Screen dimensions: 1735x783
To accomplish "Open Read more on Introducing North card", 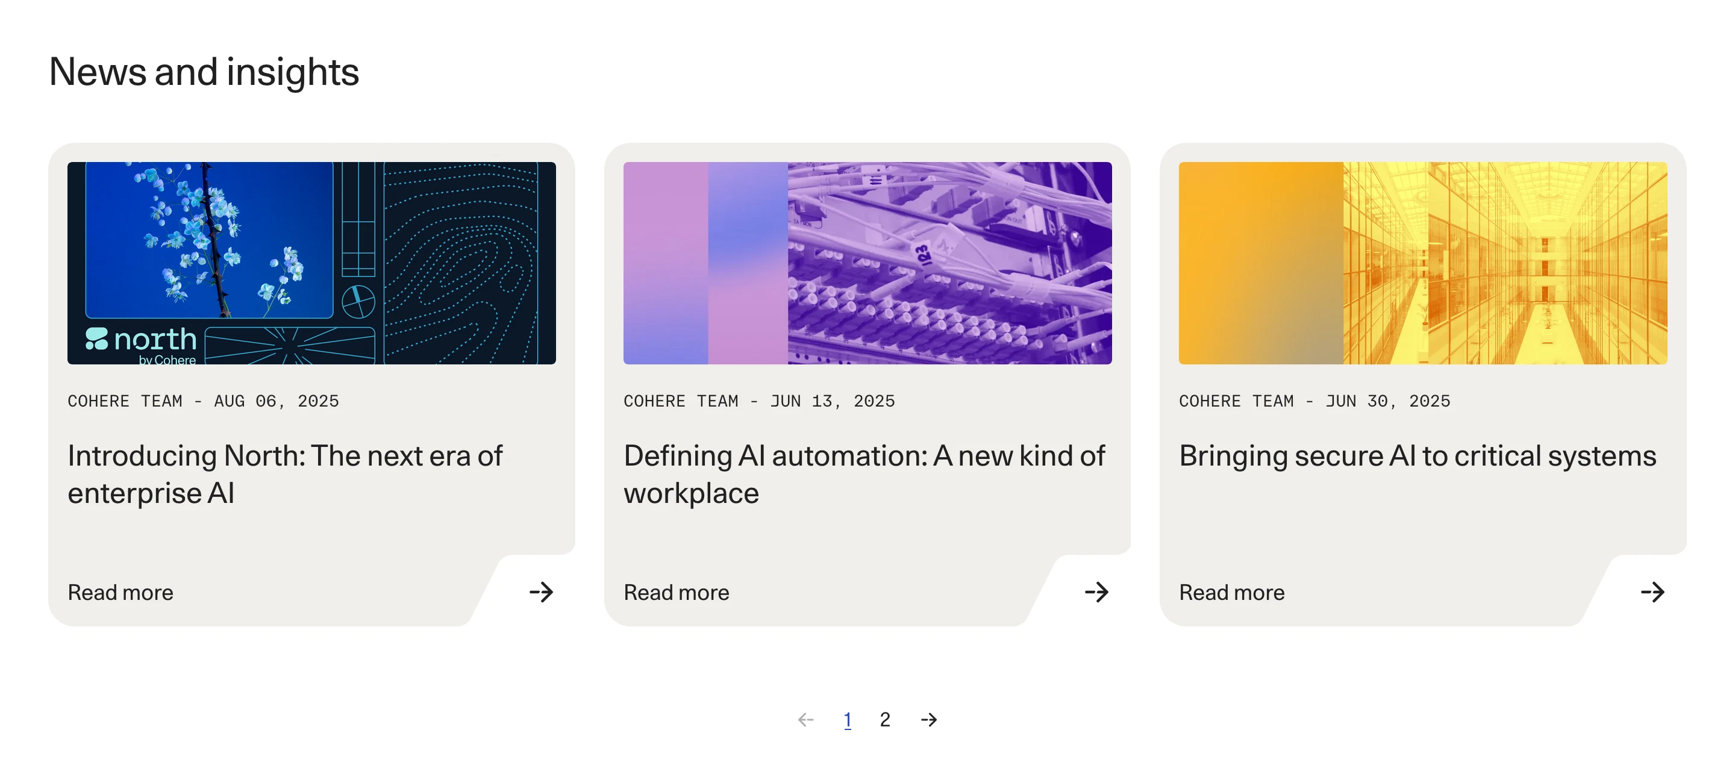I will (120, 593).
